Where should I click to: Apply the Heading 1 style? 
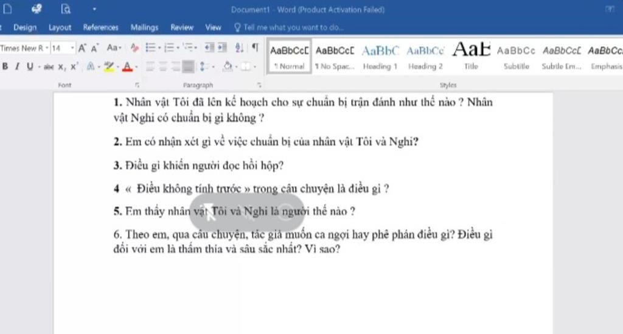click(x=380, y=57)
